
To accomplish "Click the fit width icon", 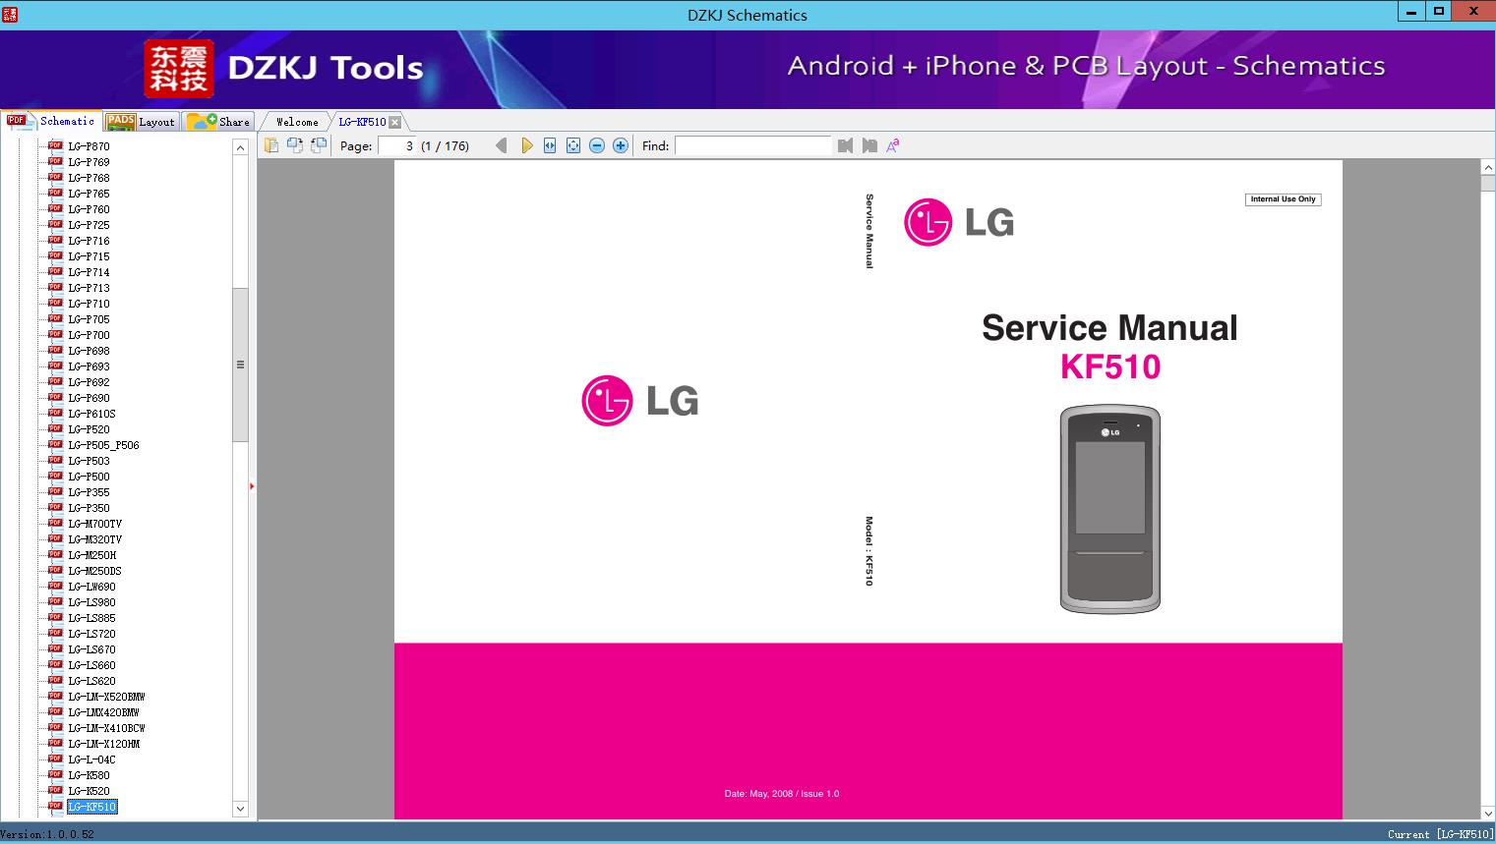I will click(x=550, y=145).
